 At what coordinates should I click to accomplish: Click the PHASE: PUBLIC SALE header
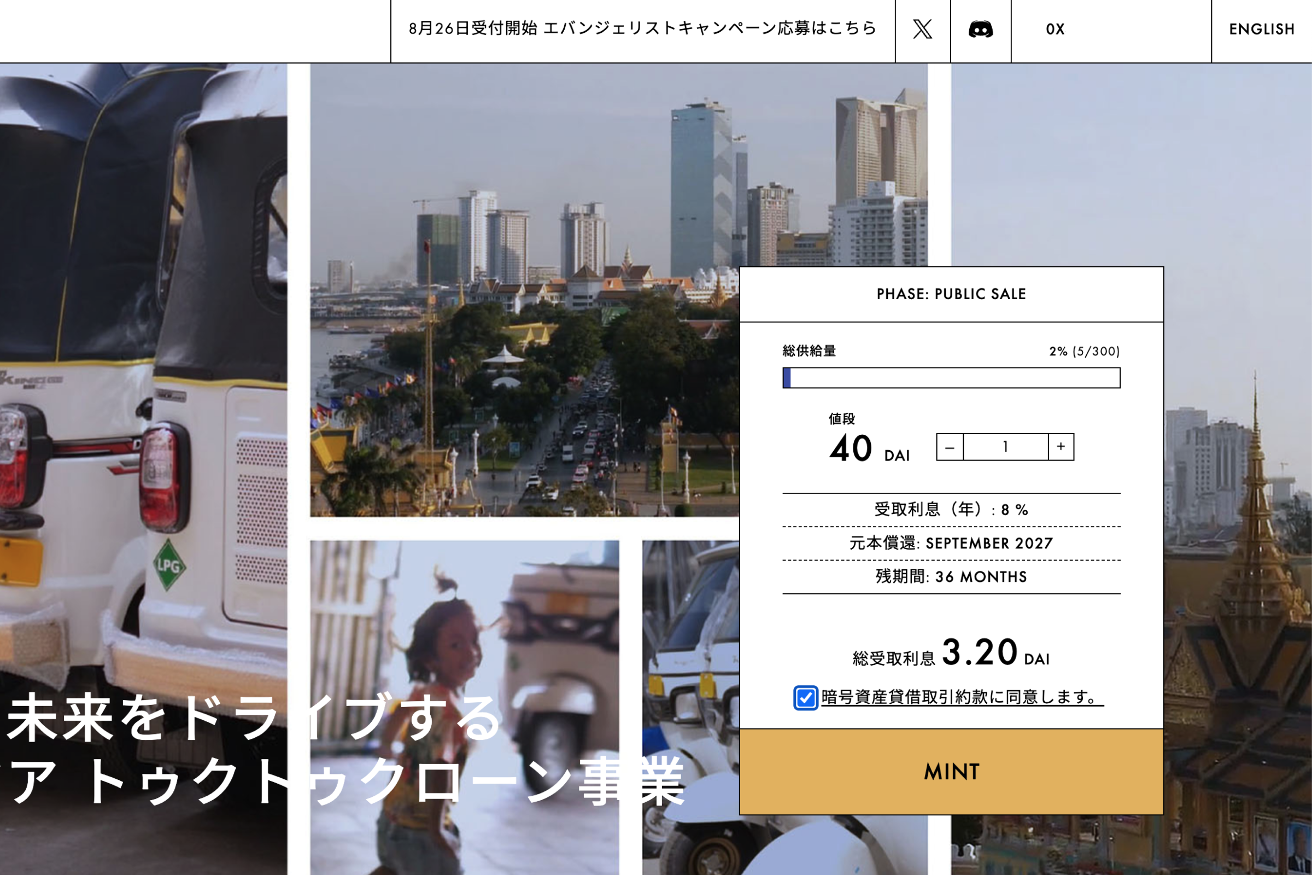(951, 294)
